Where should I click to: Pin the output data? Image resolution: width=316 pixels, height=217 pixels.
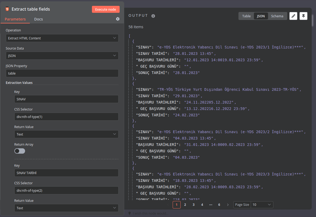pyautogui.click(x=303, y=16)
